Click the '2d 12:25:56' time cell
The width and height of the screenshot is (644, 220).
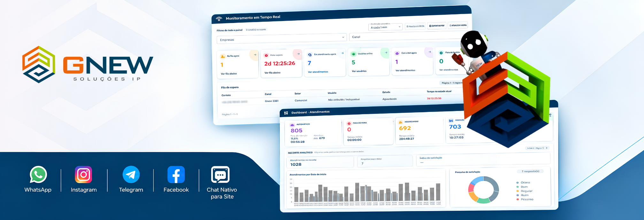point(434,98)
